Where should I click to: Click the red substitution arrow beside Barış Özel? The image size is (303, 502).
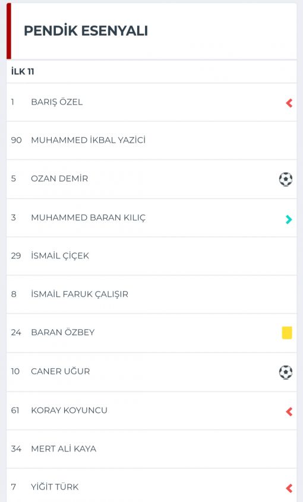(x=289, y=103)
